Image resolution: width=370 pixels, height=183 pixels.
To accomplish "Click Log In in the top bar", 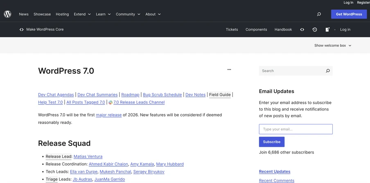I will point(348,2).
